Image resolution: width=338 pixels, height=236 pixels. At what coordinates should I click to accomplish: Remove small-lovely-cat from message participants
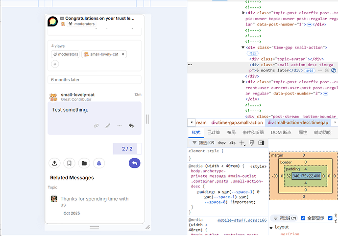(x=123, y=54)
